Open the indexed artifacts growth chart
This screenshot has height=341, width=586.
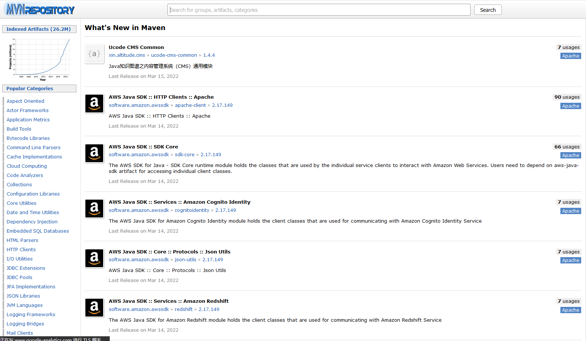[x=39, y=59]
